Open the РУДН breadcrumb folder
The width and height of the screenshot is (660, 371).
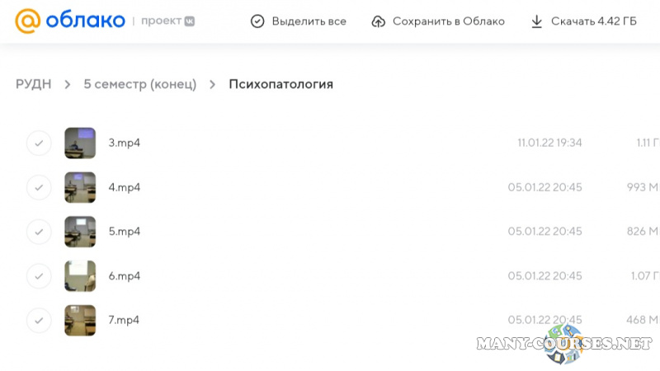[33, 84]
